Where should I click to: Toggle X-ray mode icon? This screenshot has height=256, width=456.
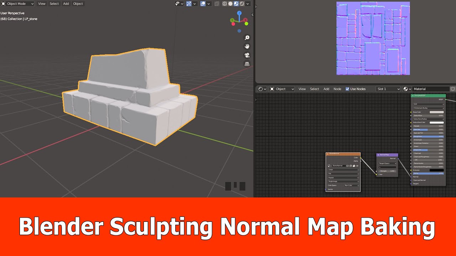click(x=217, y=4)
